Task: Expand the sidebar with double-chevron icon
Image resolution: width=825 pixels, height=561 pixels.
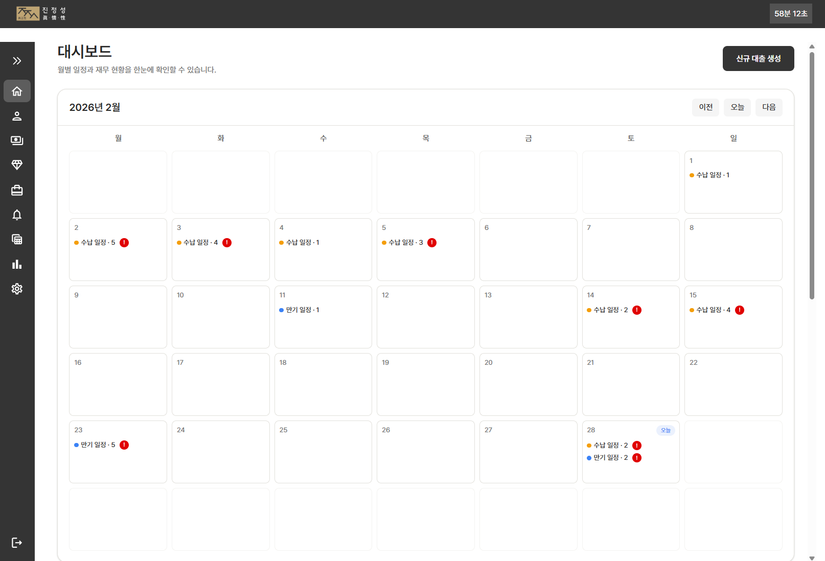Action: [x=17, y=61]
